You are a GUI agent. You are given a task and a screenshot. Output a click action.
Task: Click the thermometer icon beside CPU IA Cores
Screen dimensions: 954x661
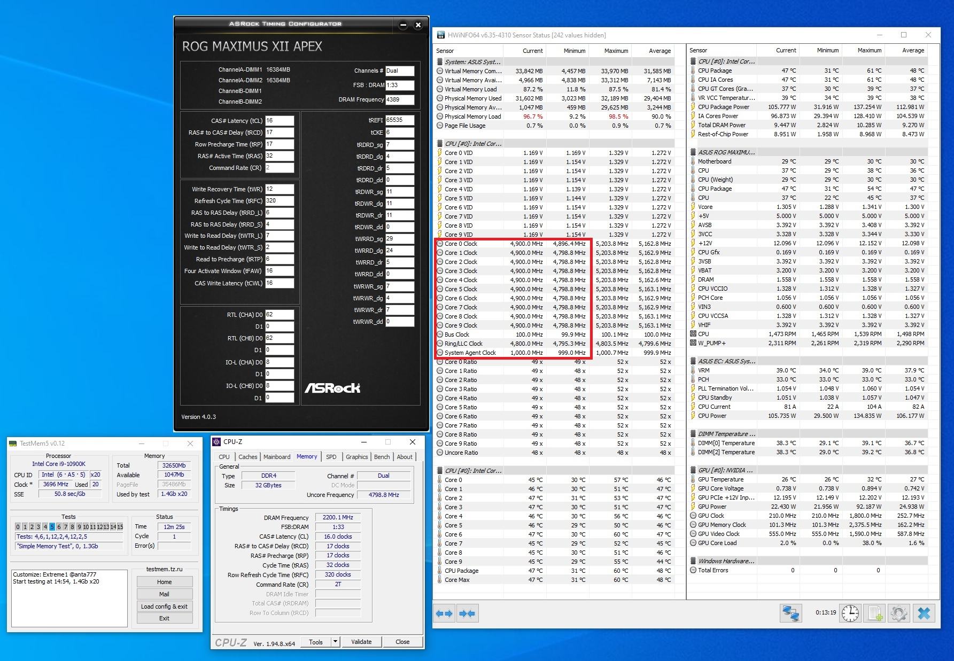point(693,80)
